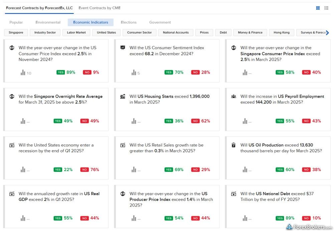Select the Environmental category tab
The image size is (334, 231).
point(48,22)
